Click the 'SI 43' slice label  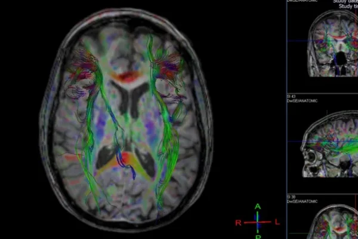(291, 96)
